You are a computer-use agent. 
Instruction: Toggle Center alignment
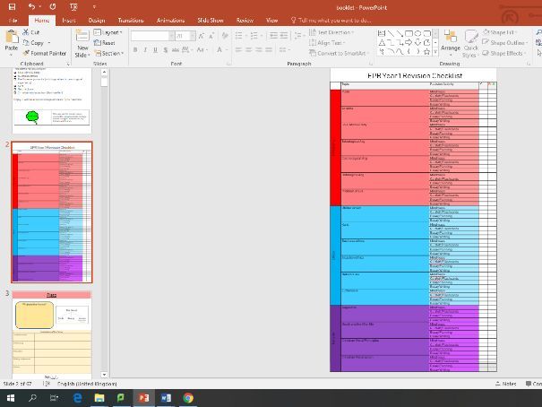pyautogui.click(x=249, y=50)
